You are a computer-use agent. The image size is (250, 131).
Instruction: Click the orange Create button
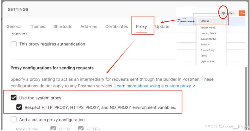tap(242, 13)
